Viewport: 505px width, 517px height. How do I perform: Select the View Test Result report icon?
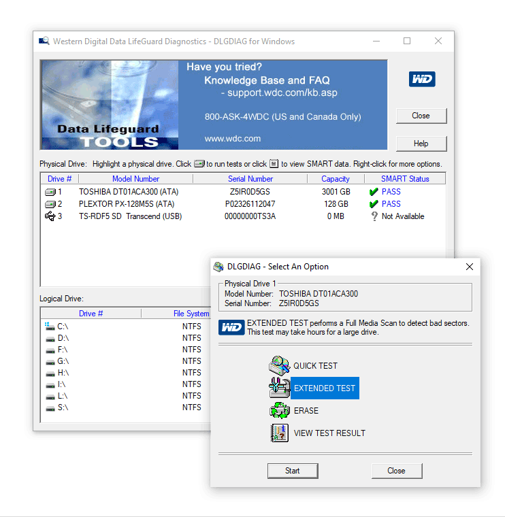point(279,433)
